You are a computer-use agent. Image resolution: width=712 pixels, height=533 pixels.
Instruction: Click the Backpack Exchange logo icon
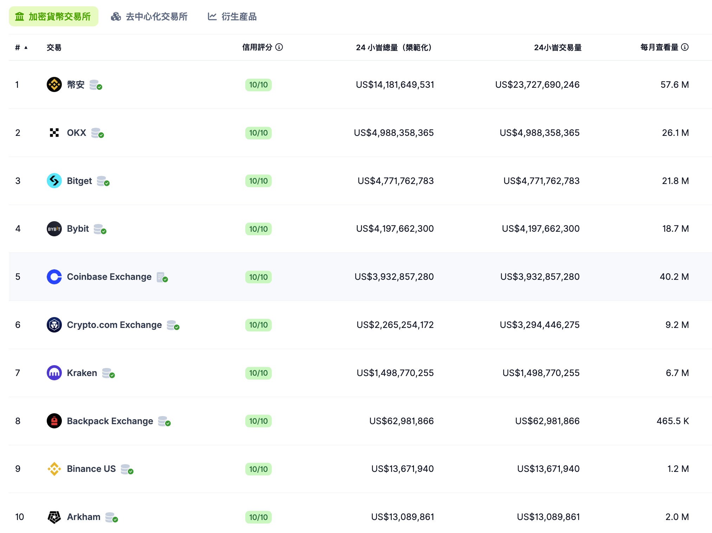coord(54,421)
